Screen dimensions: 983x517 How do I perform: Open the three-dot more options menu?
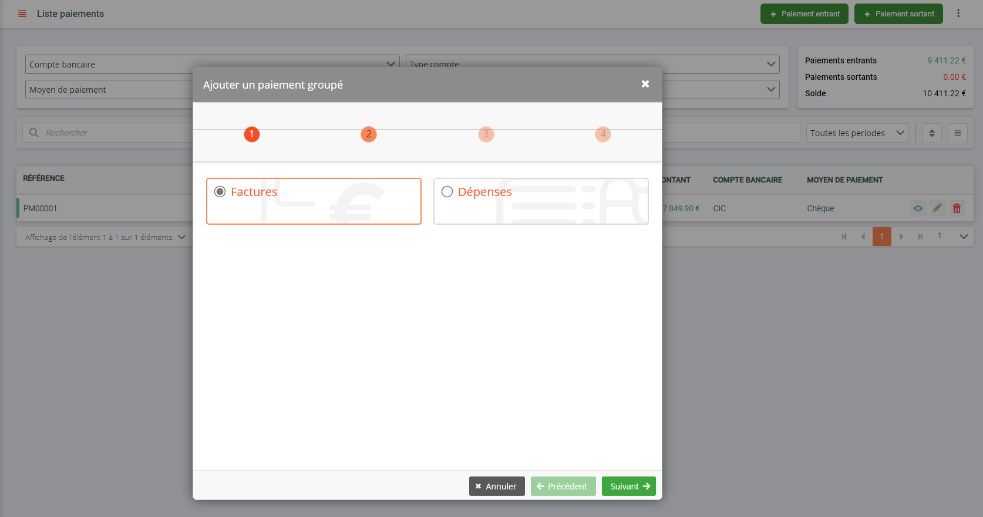[x=958, y=13]
